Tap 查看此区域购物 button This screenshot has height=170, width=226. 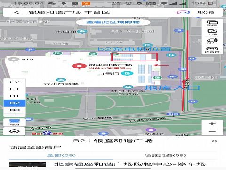[x=113, y=22]
